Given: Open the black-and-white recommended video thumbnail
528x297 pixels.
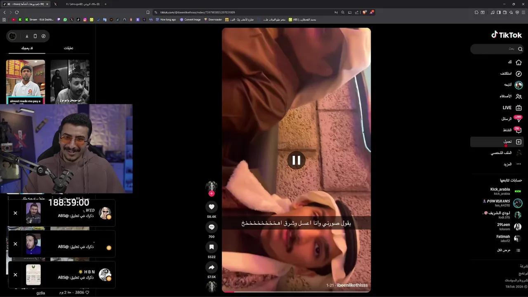Looking at the screenshot, I should point(70,82).
